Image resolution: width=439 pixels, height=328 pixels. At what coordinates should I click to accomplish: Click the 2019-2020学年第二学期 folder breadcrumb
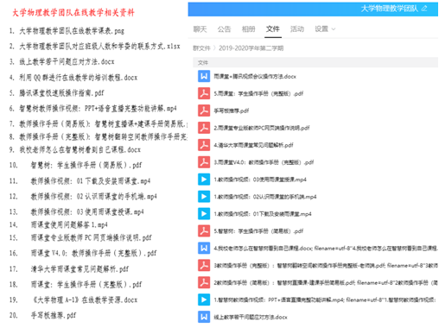pos(251,48)
